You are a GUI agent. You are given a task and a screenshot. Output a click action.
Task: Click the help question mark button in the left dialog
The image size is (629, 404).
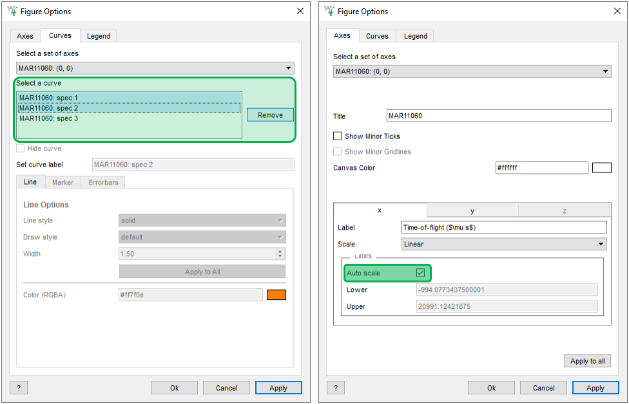(18, 388)
